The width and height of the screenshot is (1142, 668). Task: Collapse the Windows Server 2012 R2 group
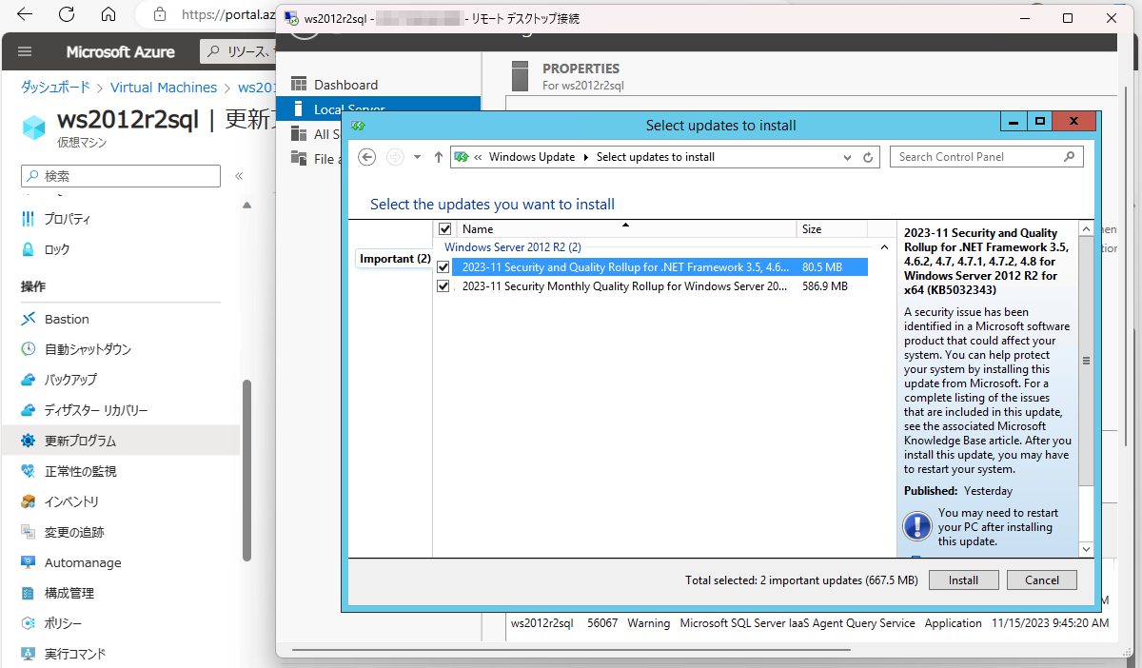[x=883, y=246]
